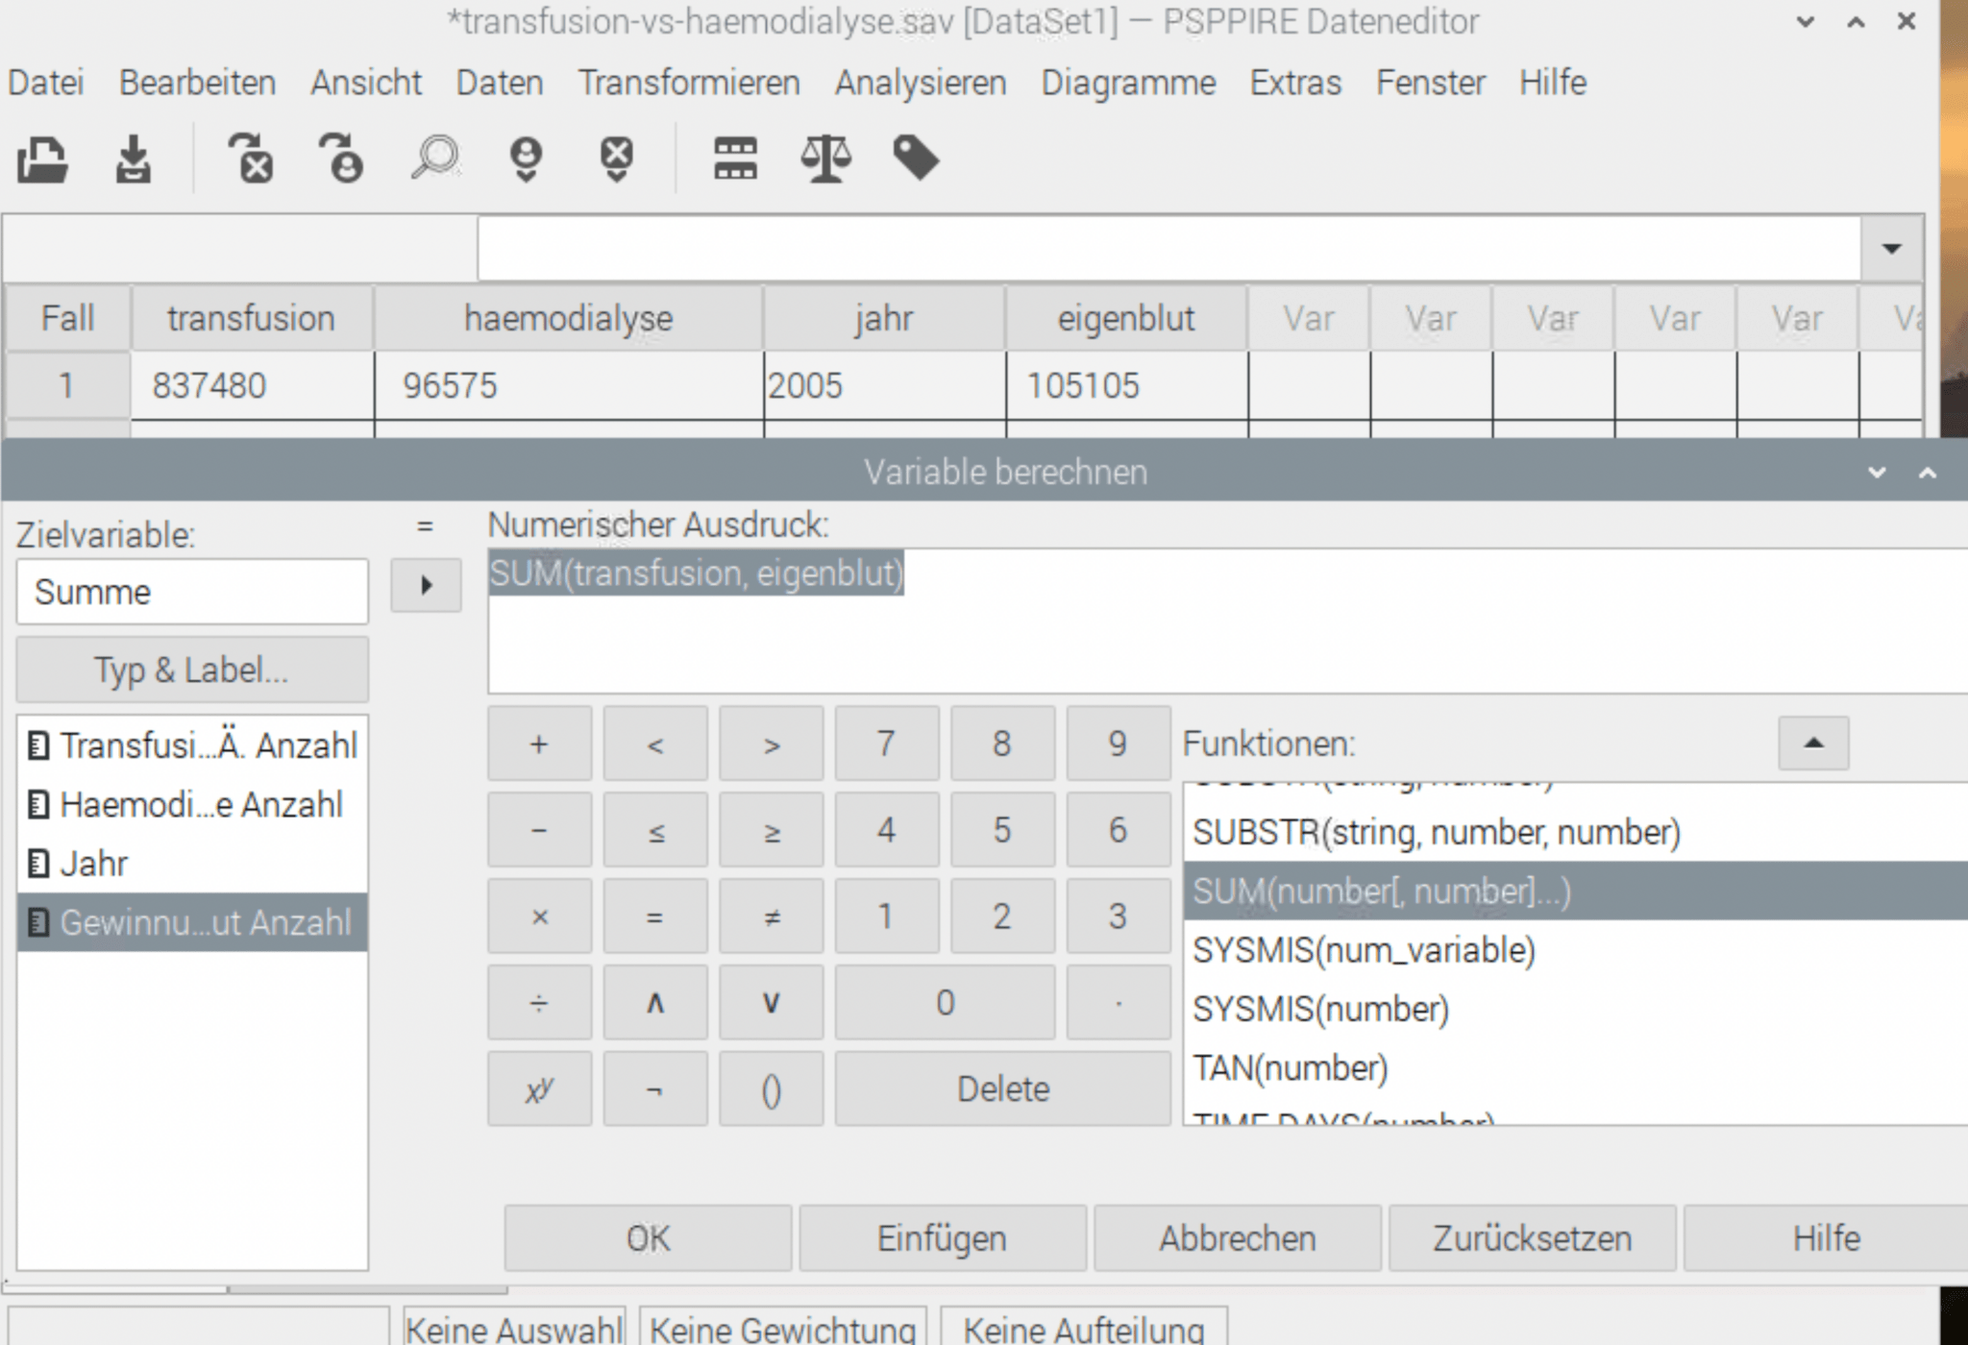1968x1345 pixels.
Task: Click the arrow to move target variable
Action: pos(426,585)
